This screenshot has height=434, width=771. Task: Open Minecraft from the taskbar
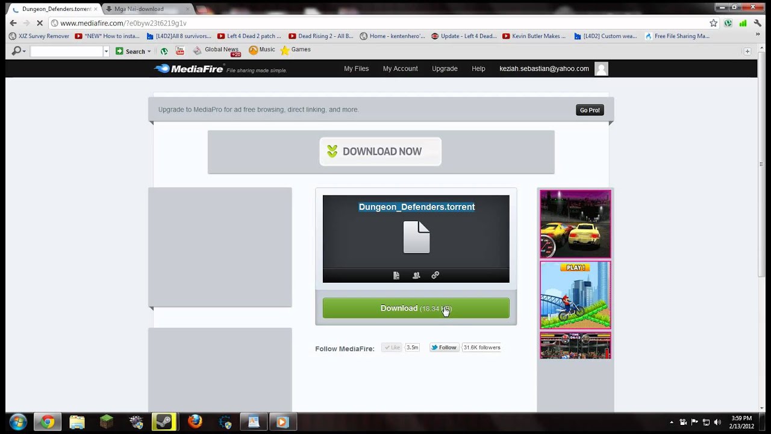pos(107,422)
